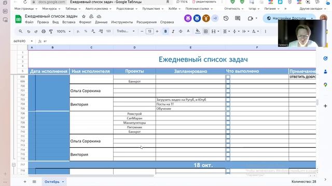Image resolution: width=332 pixels, height=186 pixels.
Task: Open the Tasks side panel icon
Action: click(x=325, y=58)
